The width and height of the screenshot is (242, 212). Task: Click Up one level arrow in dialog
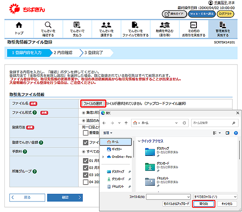(x=126, y=123)
